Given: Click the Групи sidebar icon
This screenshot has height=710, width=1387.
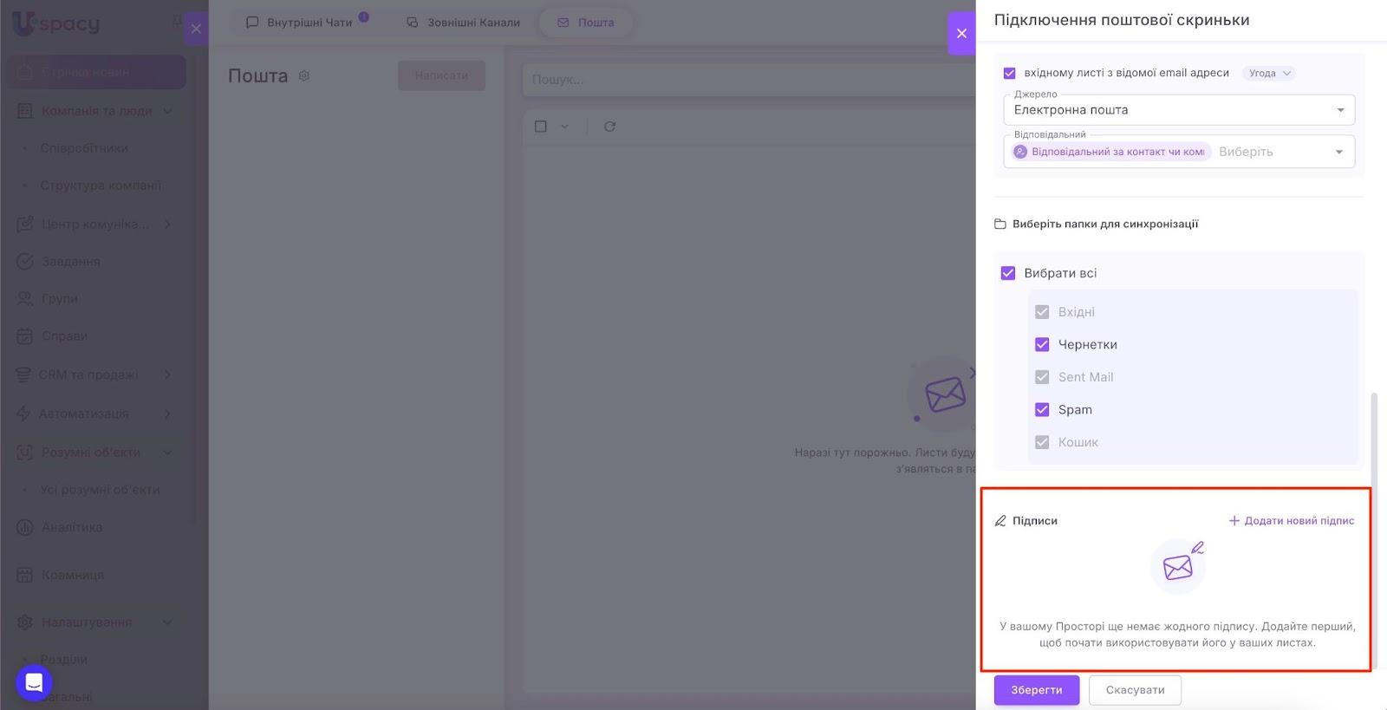Looking at the screenshot, I should click(x=25, y=298).
